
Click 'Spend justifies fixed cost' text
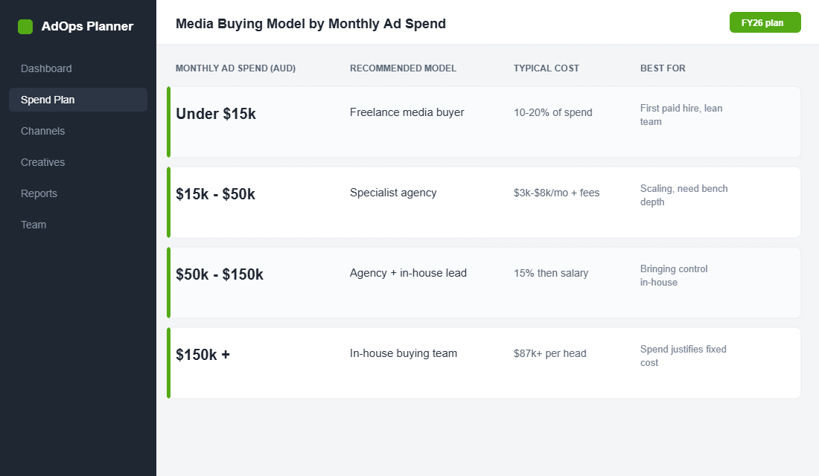[683, 356]
